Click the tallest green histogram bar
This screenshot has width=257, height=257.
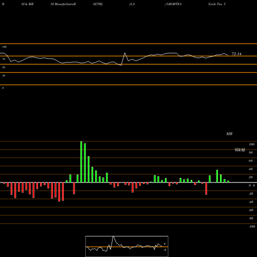[x=81, y=162]
